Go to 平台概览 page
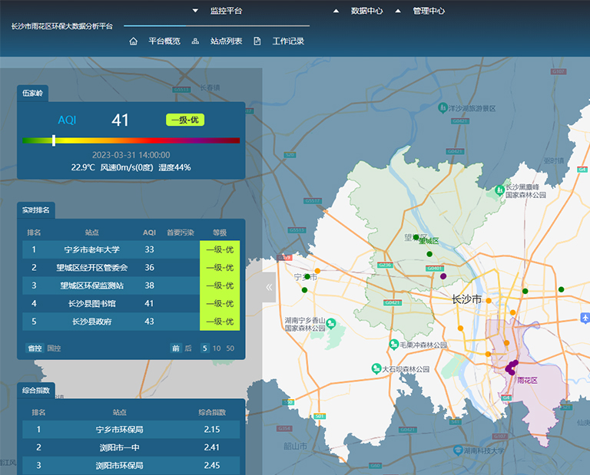Viewport: 590px width, 475px height. pos(164,41)
